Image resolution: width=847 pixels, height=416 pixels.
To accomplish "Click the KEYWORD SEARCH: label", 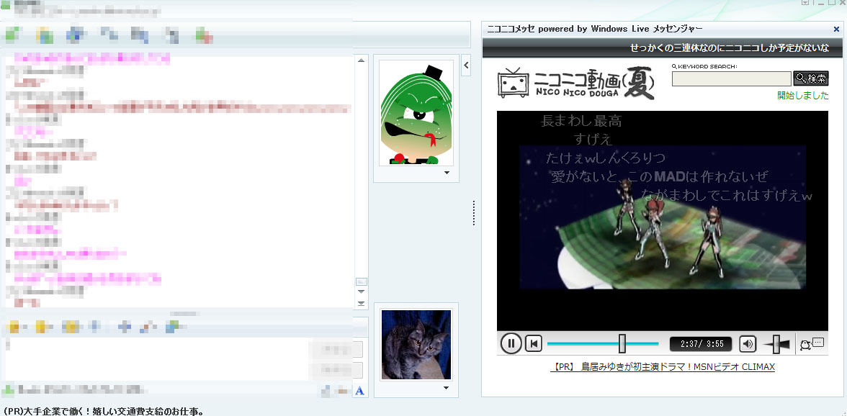I will point(704,66).
